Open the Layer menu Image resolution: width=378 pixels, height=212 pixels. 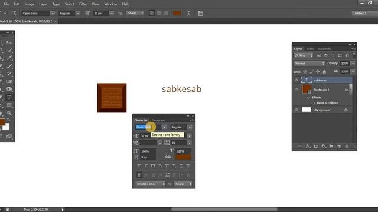(x=43, y=4)
